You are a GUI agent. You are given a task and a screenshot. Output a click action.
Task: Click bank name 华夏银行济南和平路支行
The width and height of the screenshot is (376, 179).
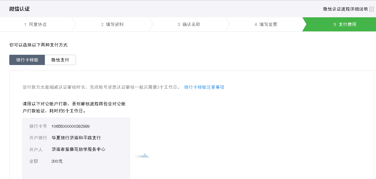[76, 138]
